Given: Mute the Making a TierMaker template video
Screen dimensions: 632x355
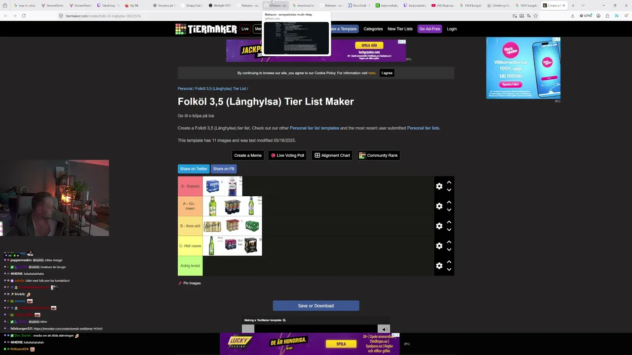Looking at the screenshot, I should [x=384, y=329].
